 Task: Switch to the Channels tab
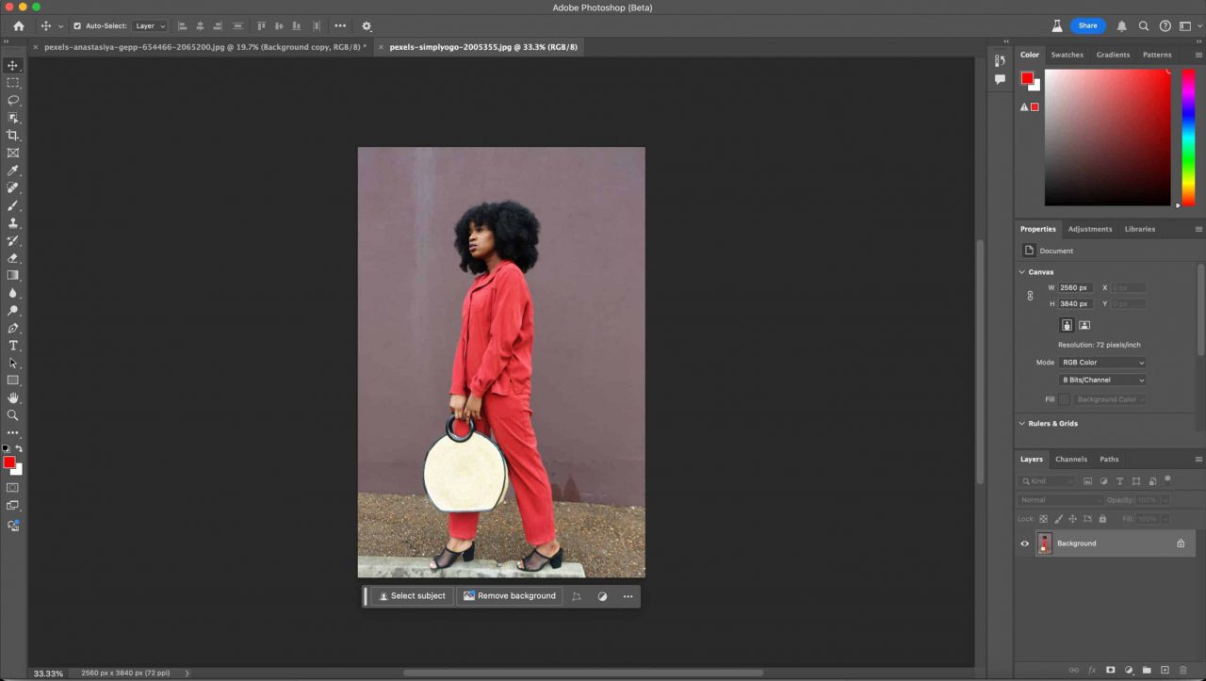pyautogui.click(x=1070, y=459)
